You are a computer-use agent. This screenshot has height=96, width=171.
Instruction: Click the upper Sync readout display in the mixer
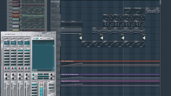click(x=51, y=85)
